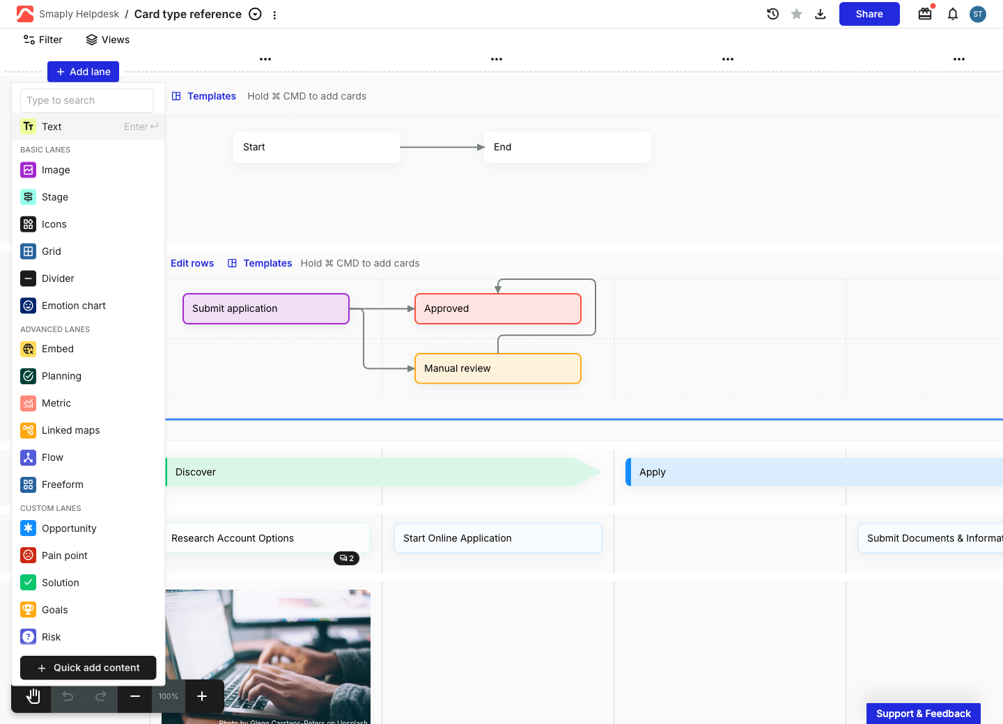The width and height of the screenshot is (1003, 724).
Task: Open the gift what's new icon
Action: pos(925,14)
